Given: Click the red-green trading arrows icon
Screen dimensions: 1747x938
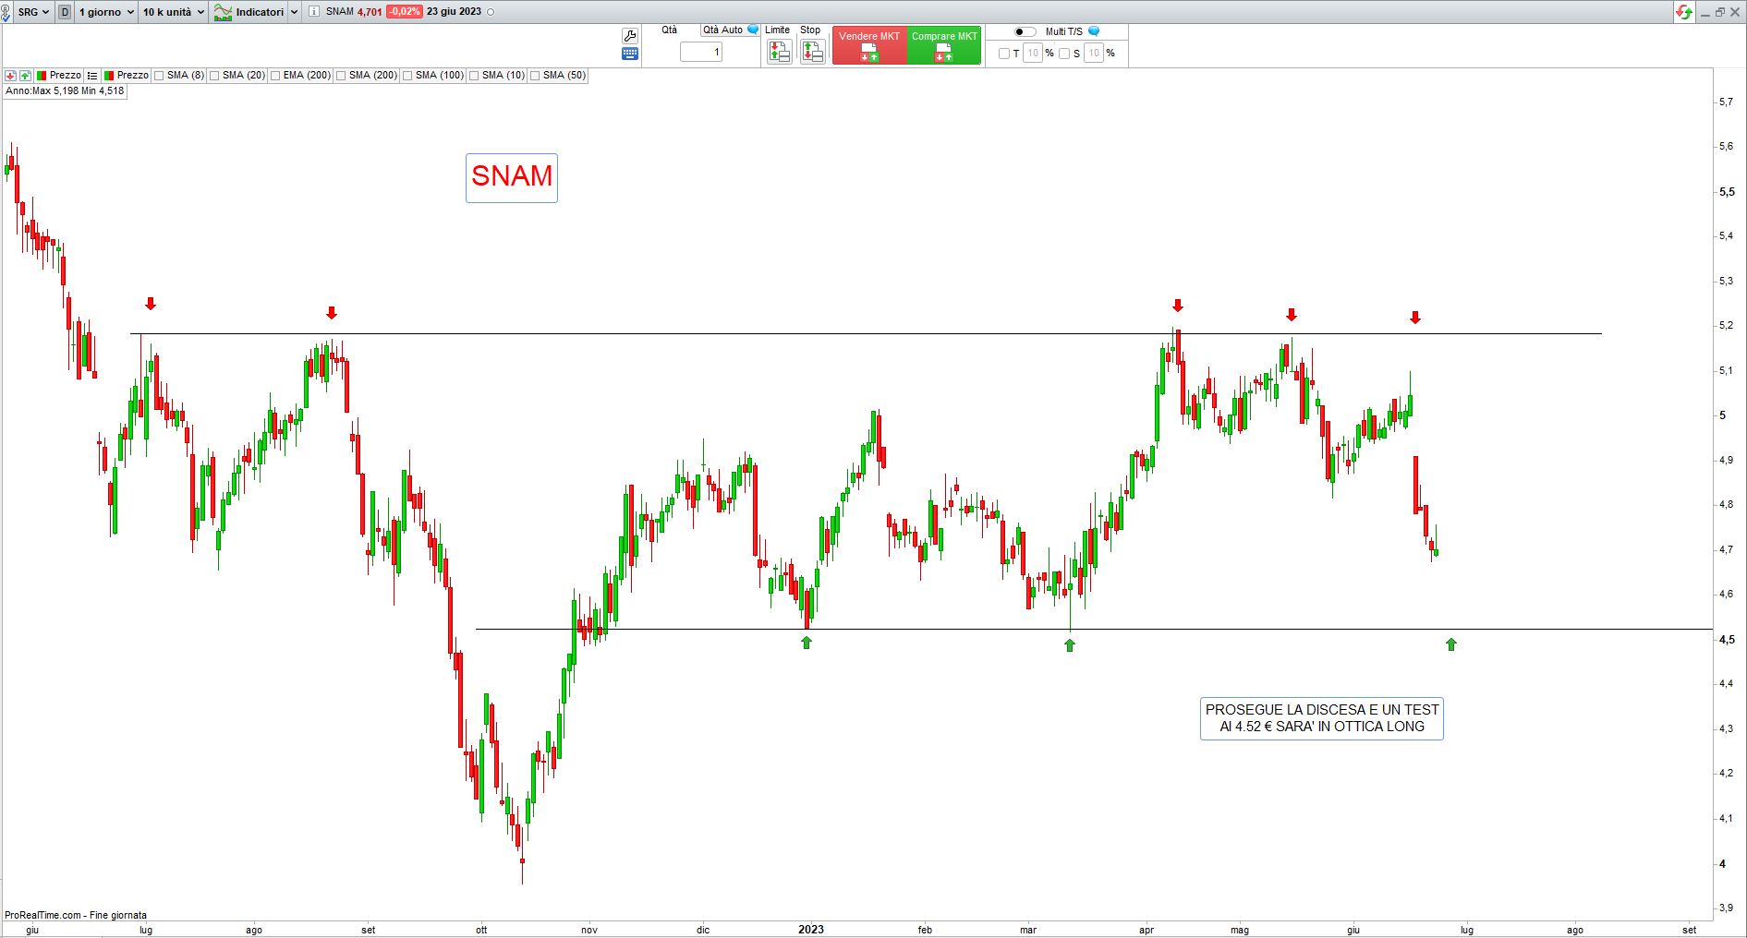Looking at the screenshot, I should (1684, 12).
